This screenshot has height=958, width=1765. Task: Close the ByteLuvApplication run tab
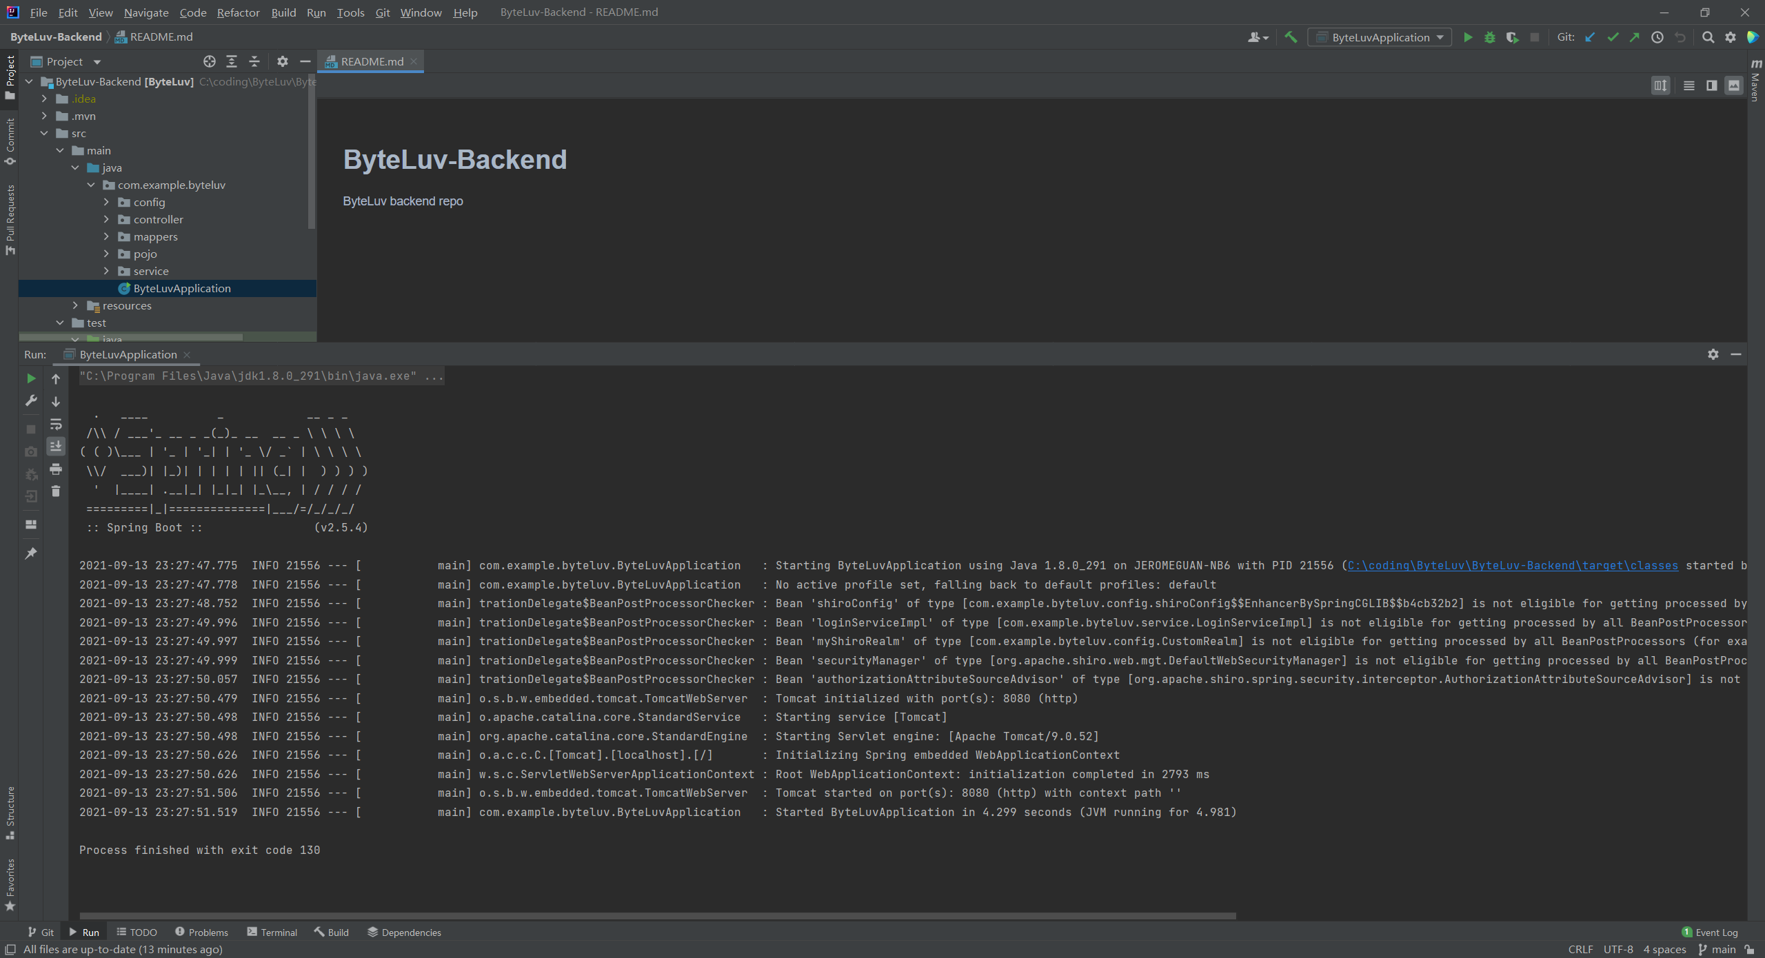pos(187,354)
